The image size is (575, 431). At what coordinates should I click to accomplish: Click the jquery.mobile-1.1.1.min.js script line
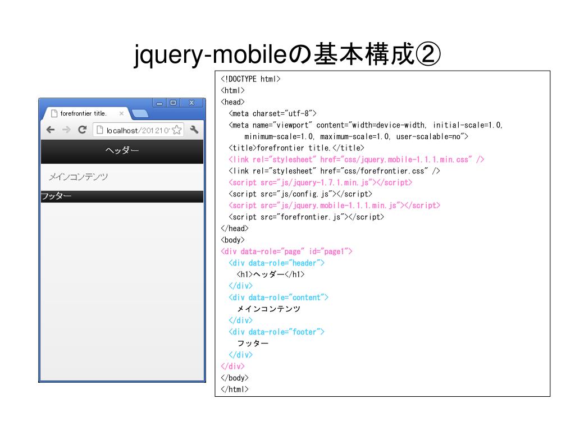(x=335, y=205)
